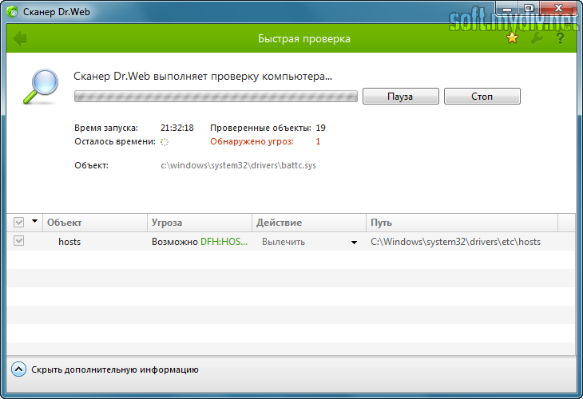The image size is (583, 399).
Task: Sort by the Путь column header
Action: (462, 223)
